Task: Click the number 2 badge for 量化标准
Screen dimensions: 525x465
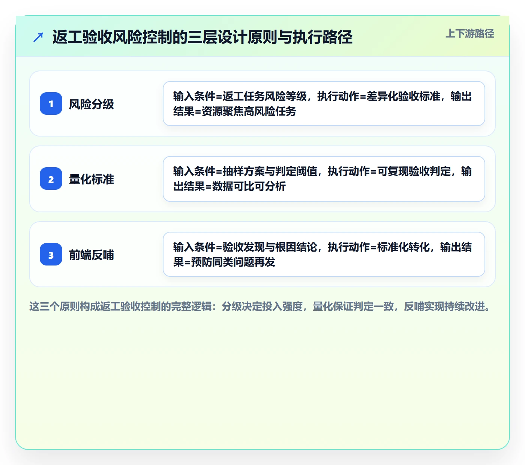Action: click(x=51, y=179)
